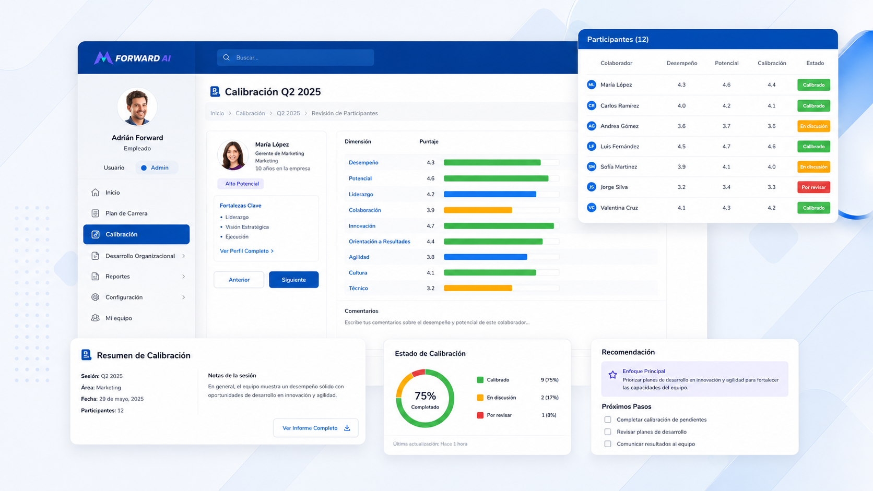The height and width of the screenshot is (491, 873).
Task: Click the Reportes document icon
Action: (95, 277)
